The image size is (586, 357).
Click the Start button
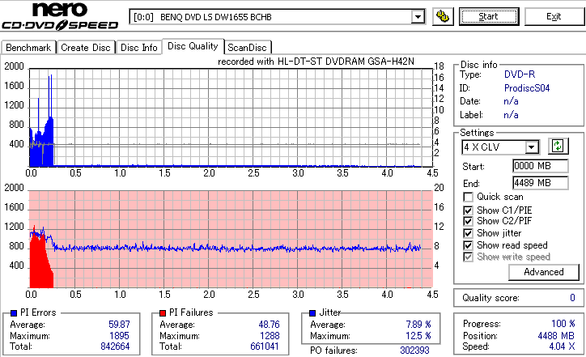click(x=489, y=16)
